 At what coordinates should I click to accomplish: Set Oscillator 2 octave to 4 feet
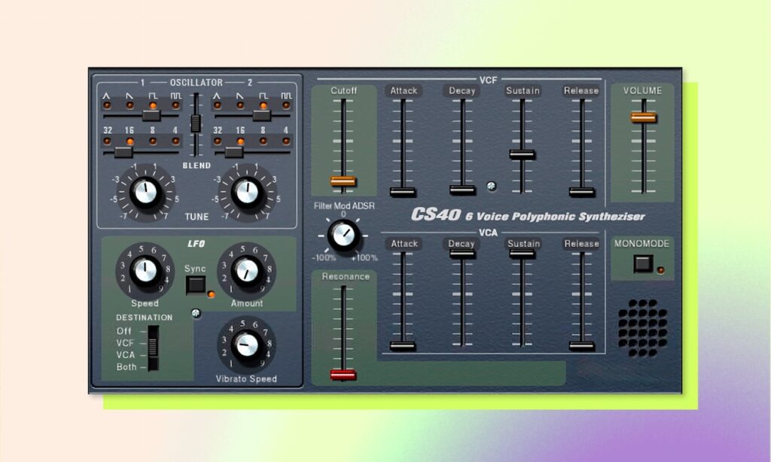click(285, 141)
